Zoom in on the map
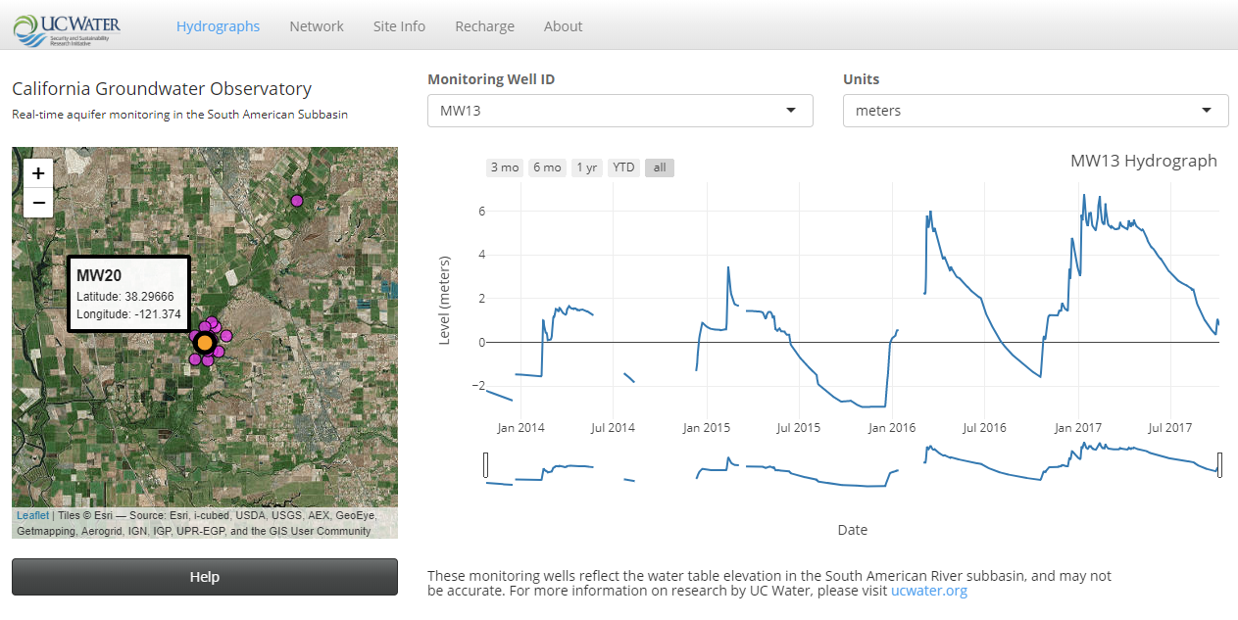The width and height of the screenshot is (1238, 620). click(38, 173)
